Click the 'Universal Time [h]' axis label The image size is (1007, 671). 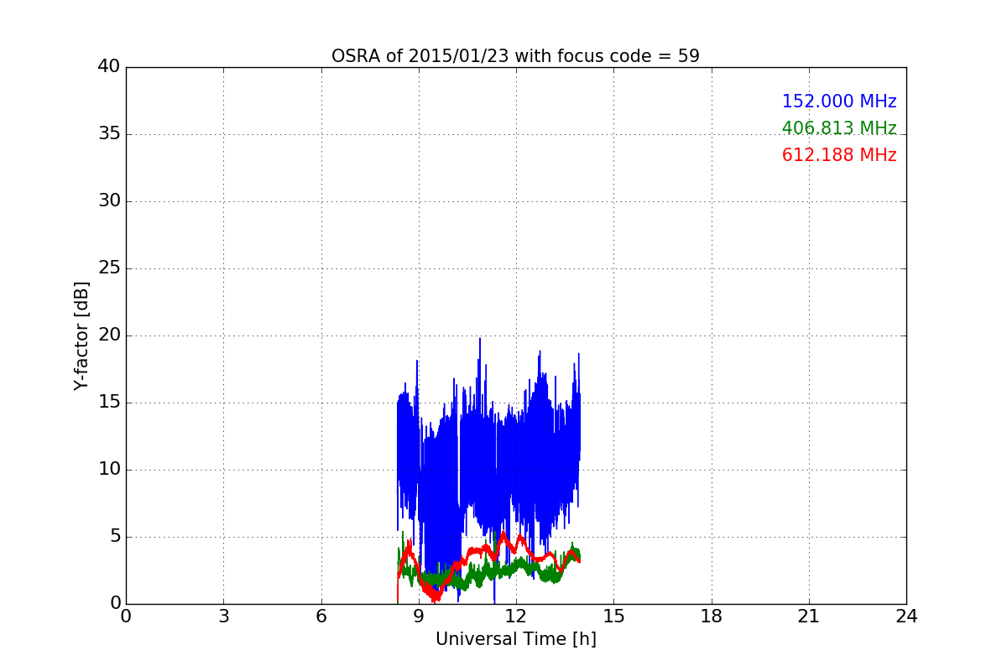[x=515, y=639]
